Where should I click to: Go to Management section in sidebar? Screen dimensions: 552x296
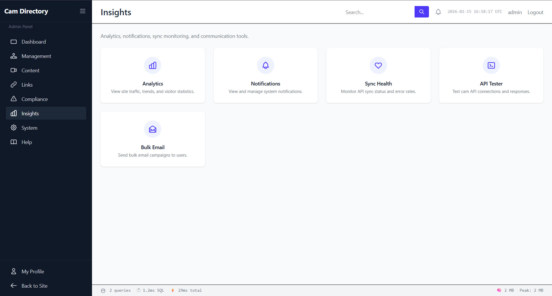point(36,56)
